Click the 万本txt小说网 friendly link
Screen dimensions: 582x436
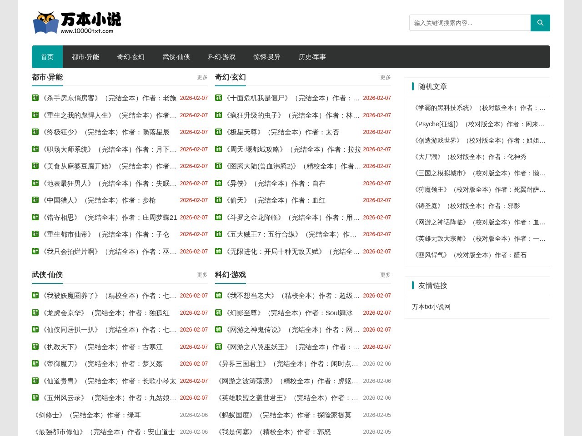431,307
